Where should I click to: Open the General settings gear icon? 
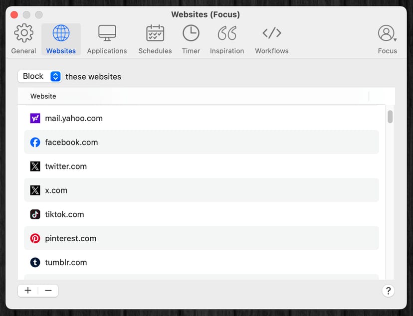point(23,34)
